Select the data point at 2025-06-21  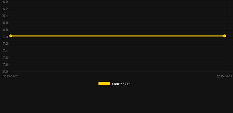(x=224, y=36)
